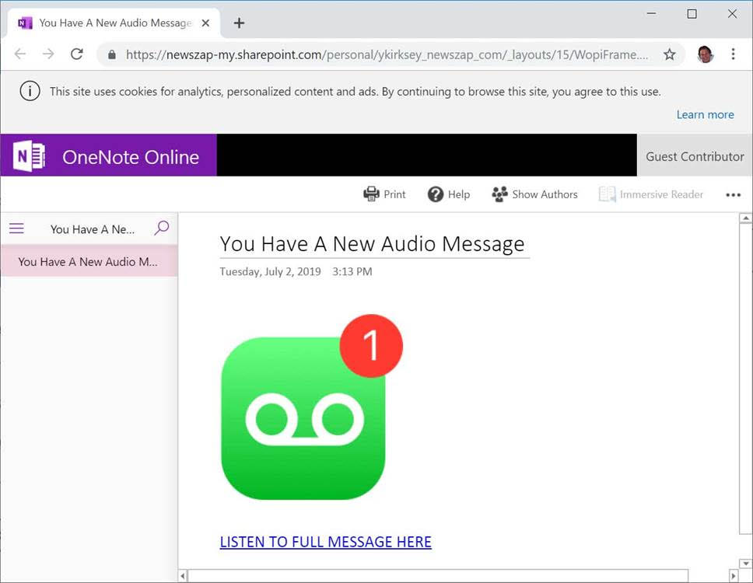
Task: Open the Chrome three-dot browser menu
Action: 734,54
